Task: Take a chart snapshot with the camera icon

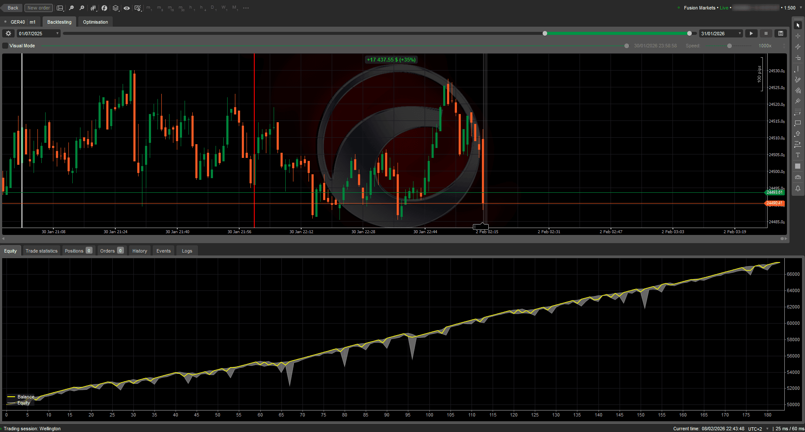Action: [798, 177]
